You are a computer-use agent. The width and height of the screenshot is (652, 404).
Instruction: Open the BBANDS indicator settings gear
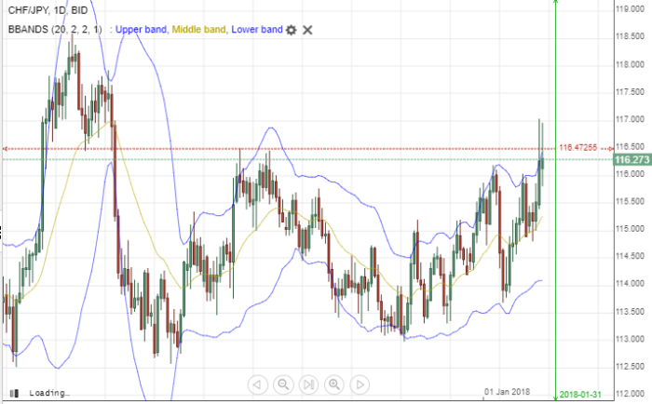point(291,30)
